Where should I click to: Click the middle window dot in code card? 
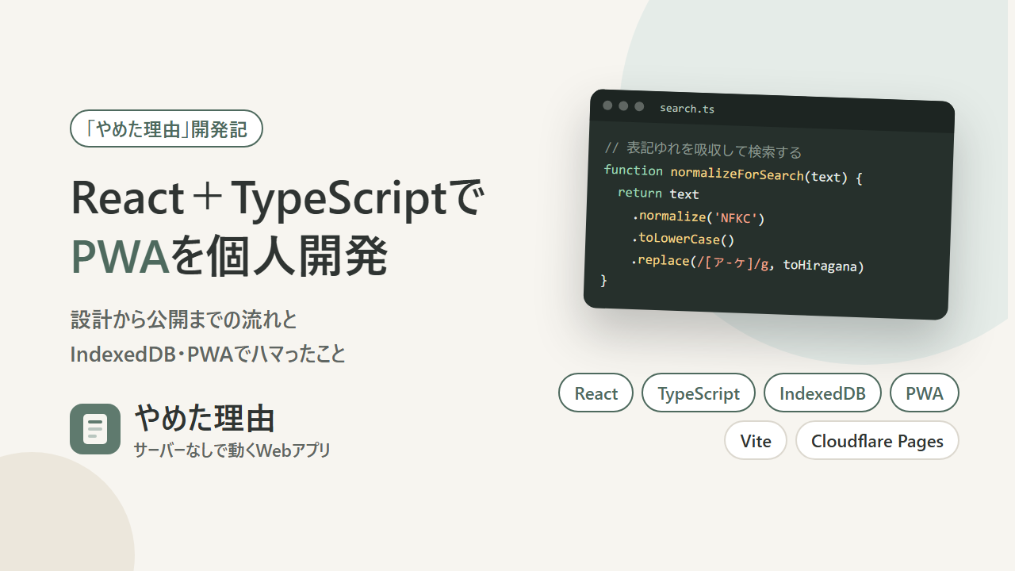coord(623,106)
